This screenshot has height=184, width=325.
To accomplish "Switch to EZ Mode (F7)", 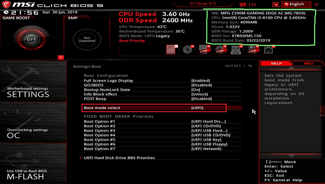I will click(203, 3).
